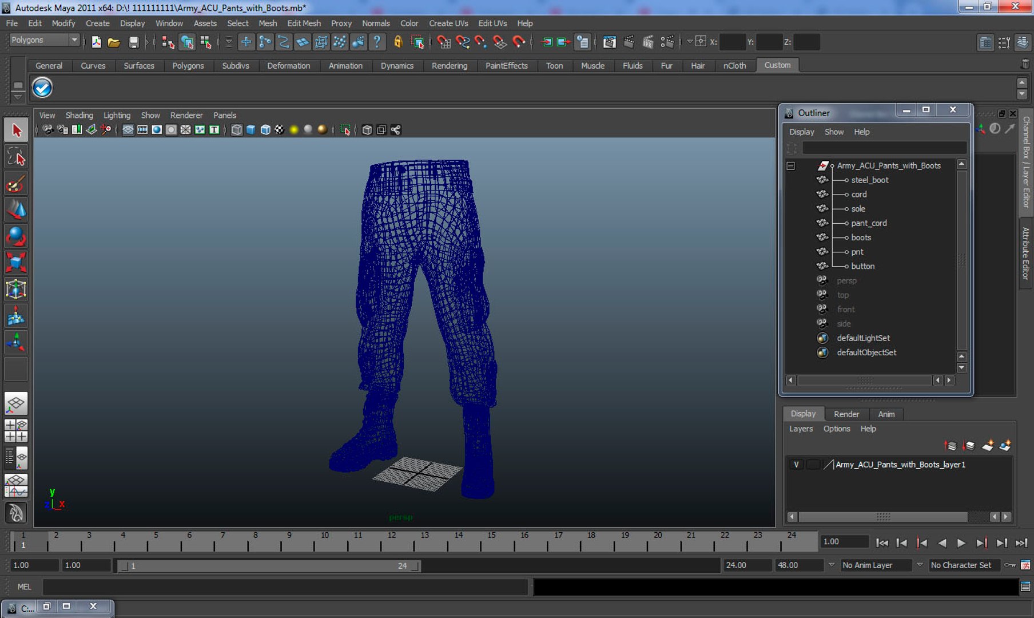This screenshot has width=1034, height=618.
Task: Click save scene disk icon
Action: click(x=133, y=42)
